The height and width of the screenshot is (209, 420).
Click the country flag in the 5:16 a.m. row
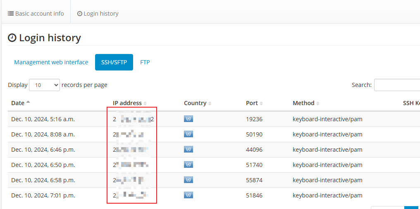[189, 119]
